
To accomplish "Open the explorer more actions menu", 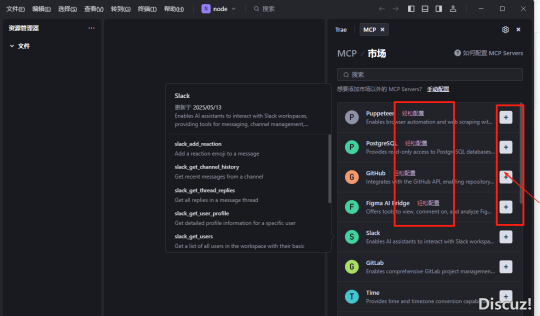I will coord(91,28).
